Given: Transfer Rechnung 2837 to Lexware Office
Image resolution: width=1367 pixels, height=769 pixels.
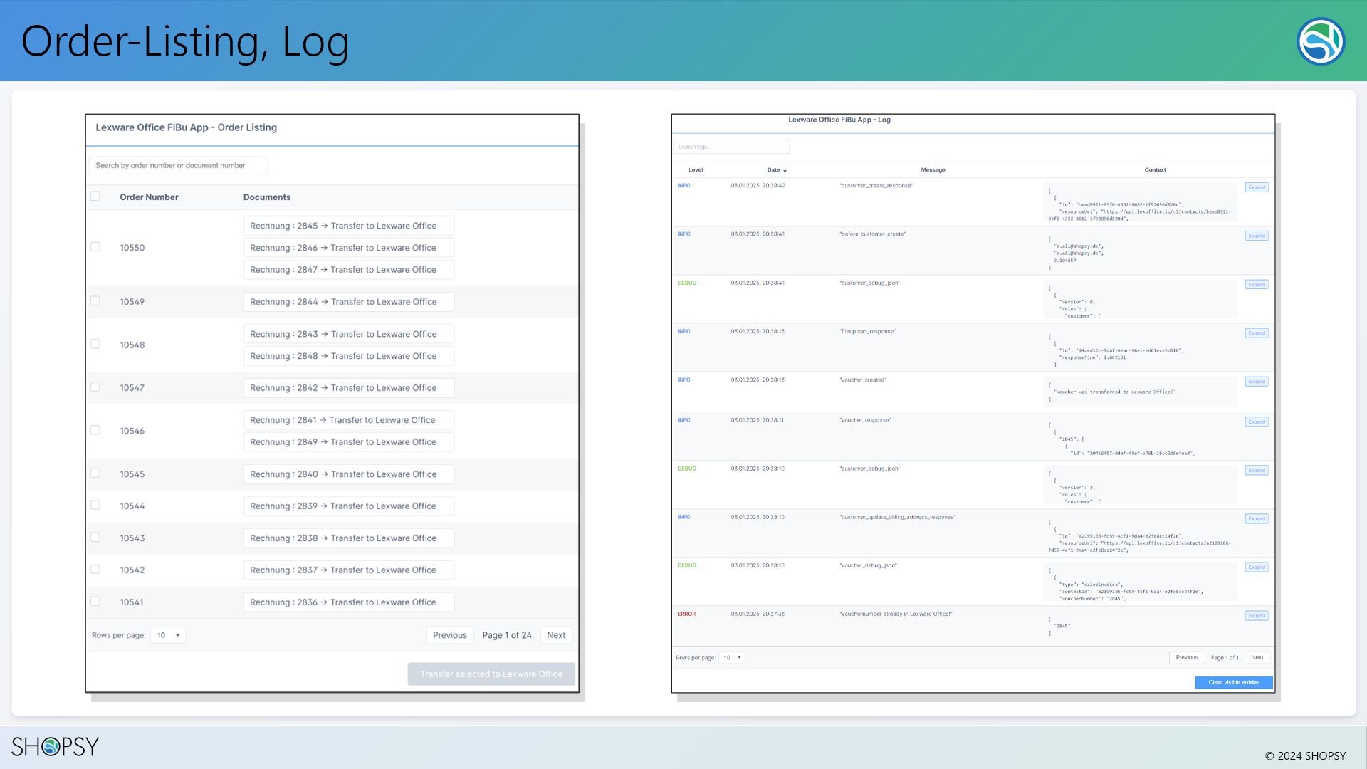Looking at the screenshot, I should pos(349,570).
